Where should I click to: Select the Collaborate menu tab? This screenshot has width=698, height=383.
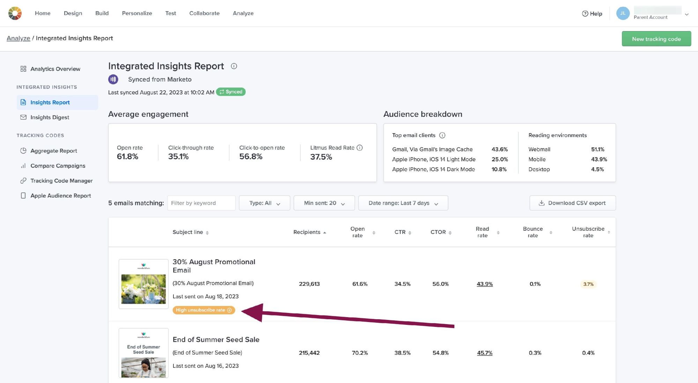(x=204, y=13)
